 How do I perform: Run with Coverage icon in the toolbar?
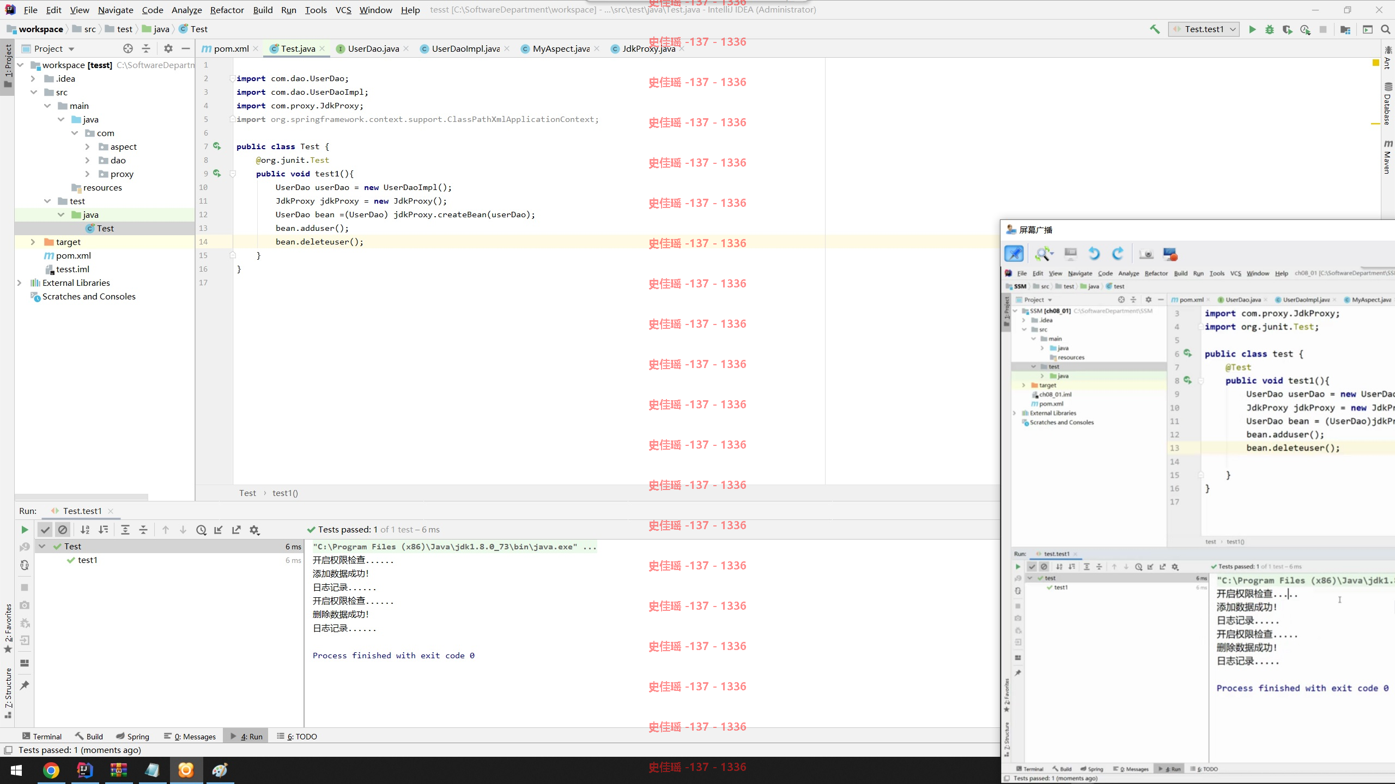coord(1287,29)
